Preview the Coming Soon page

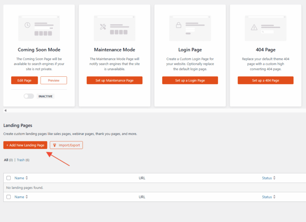tap(54, 80)
